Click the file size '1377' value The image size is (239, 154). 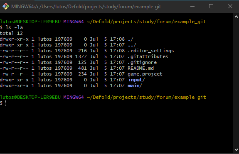[81, 56]
